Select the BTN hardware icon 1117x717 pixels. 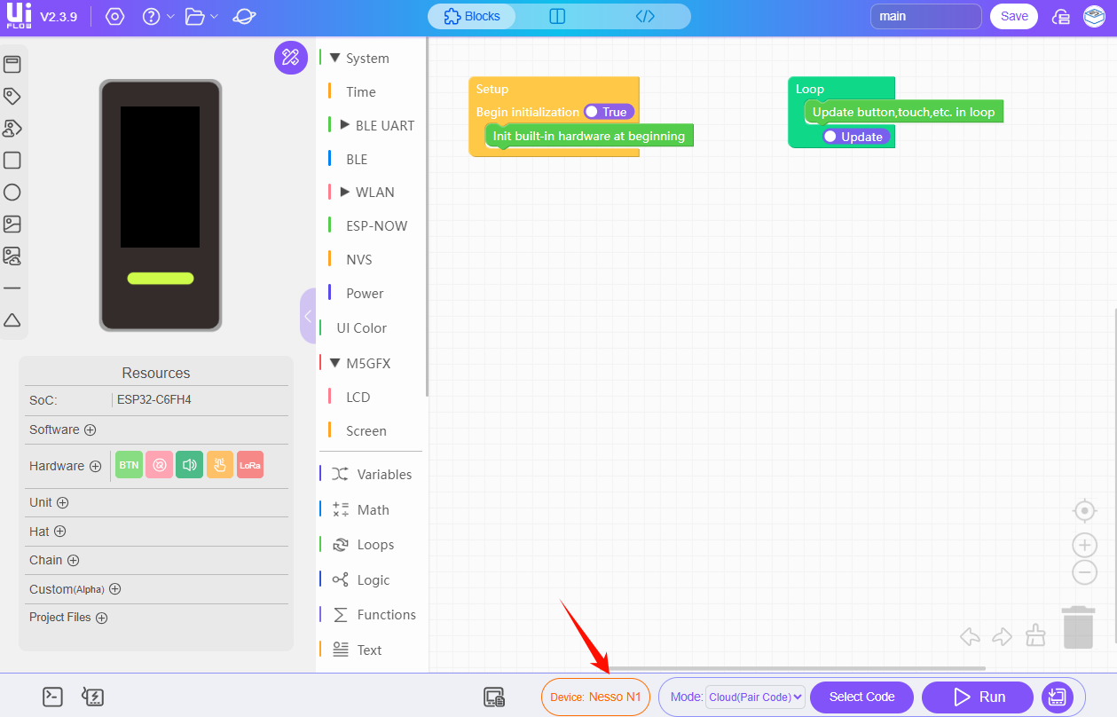pos(129,465)
